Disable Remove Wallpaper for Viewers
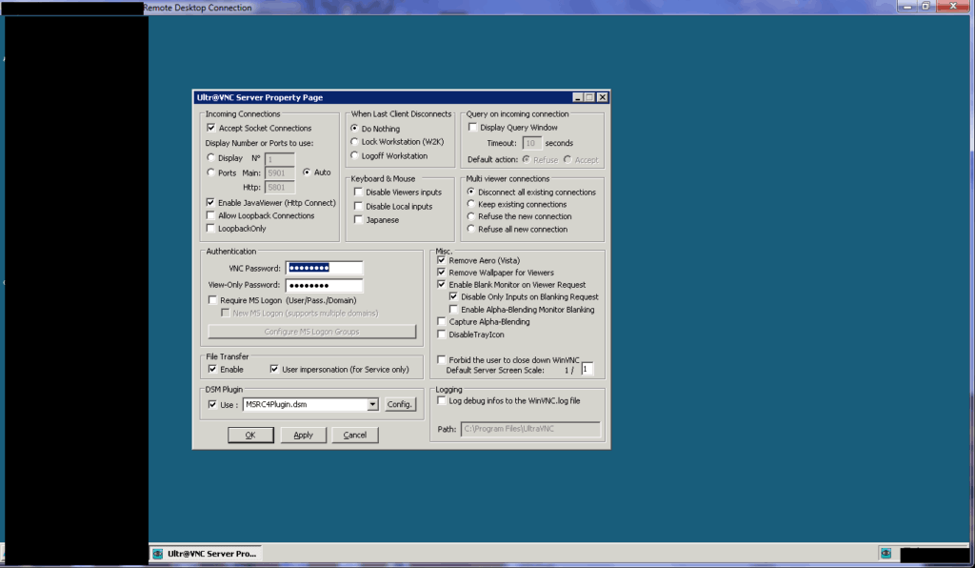975x568 pixels. 440,272
